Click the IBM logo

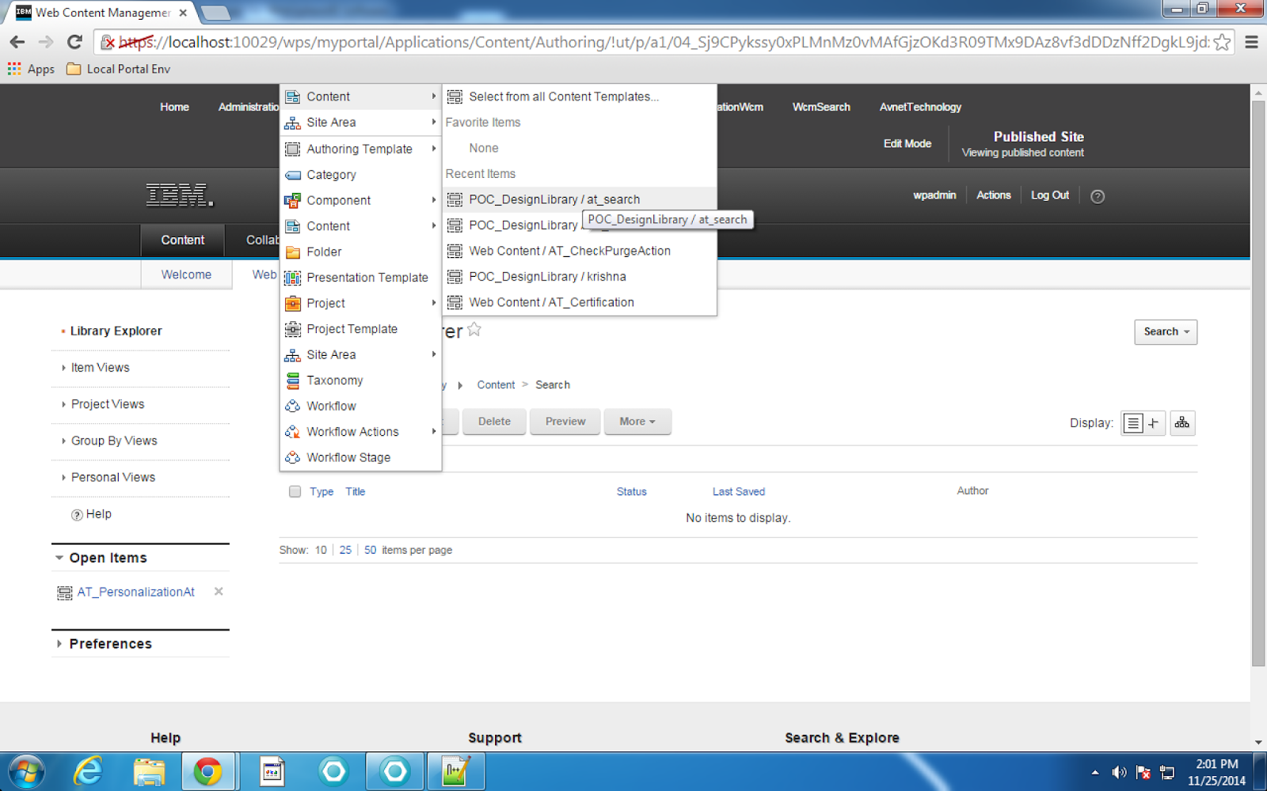pyautogui.click(x=180, y=195)
